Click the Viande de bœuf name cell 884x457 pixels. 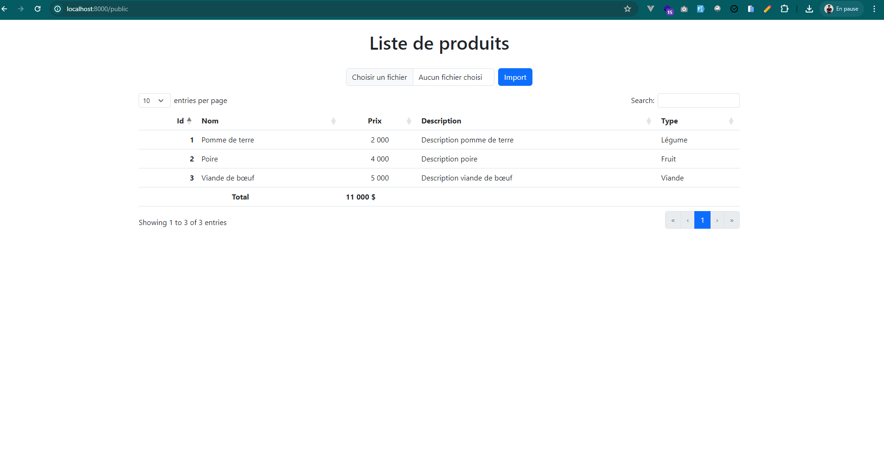tap(228, 178)
